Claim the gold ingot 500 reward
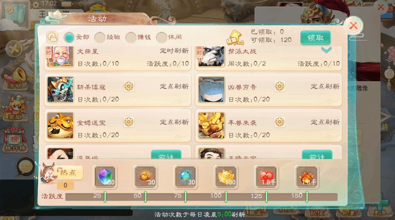The image size is (395, 220). (226, 177)
